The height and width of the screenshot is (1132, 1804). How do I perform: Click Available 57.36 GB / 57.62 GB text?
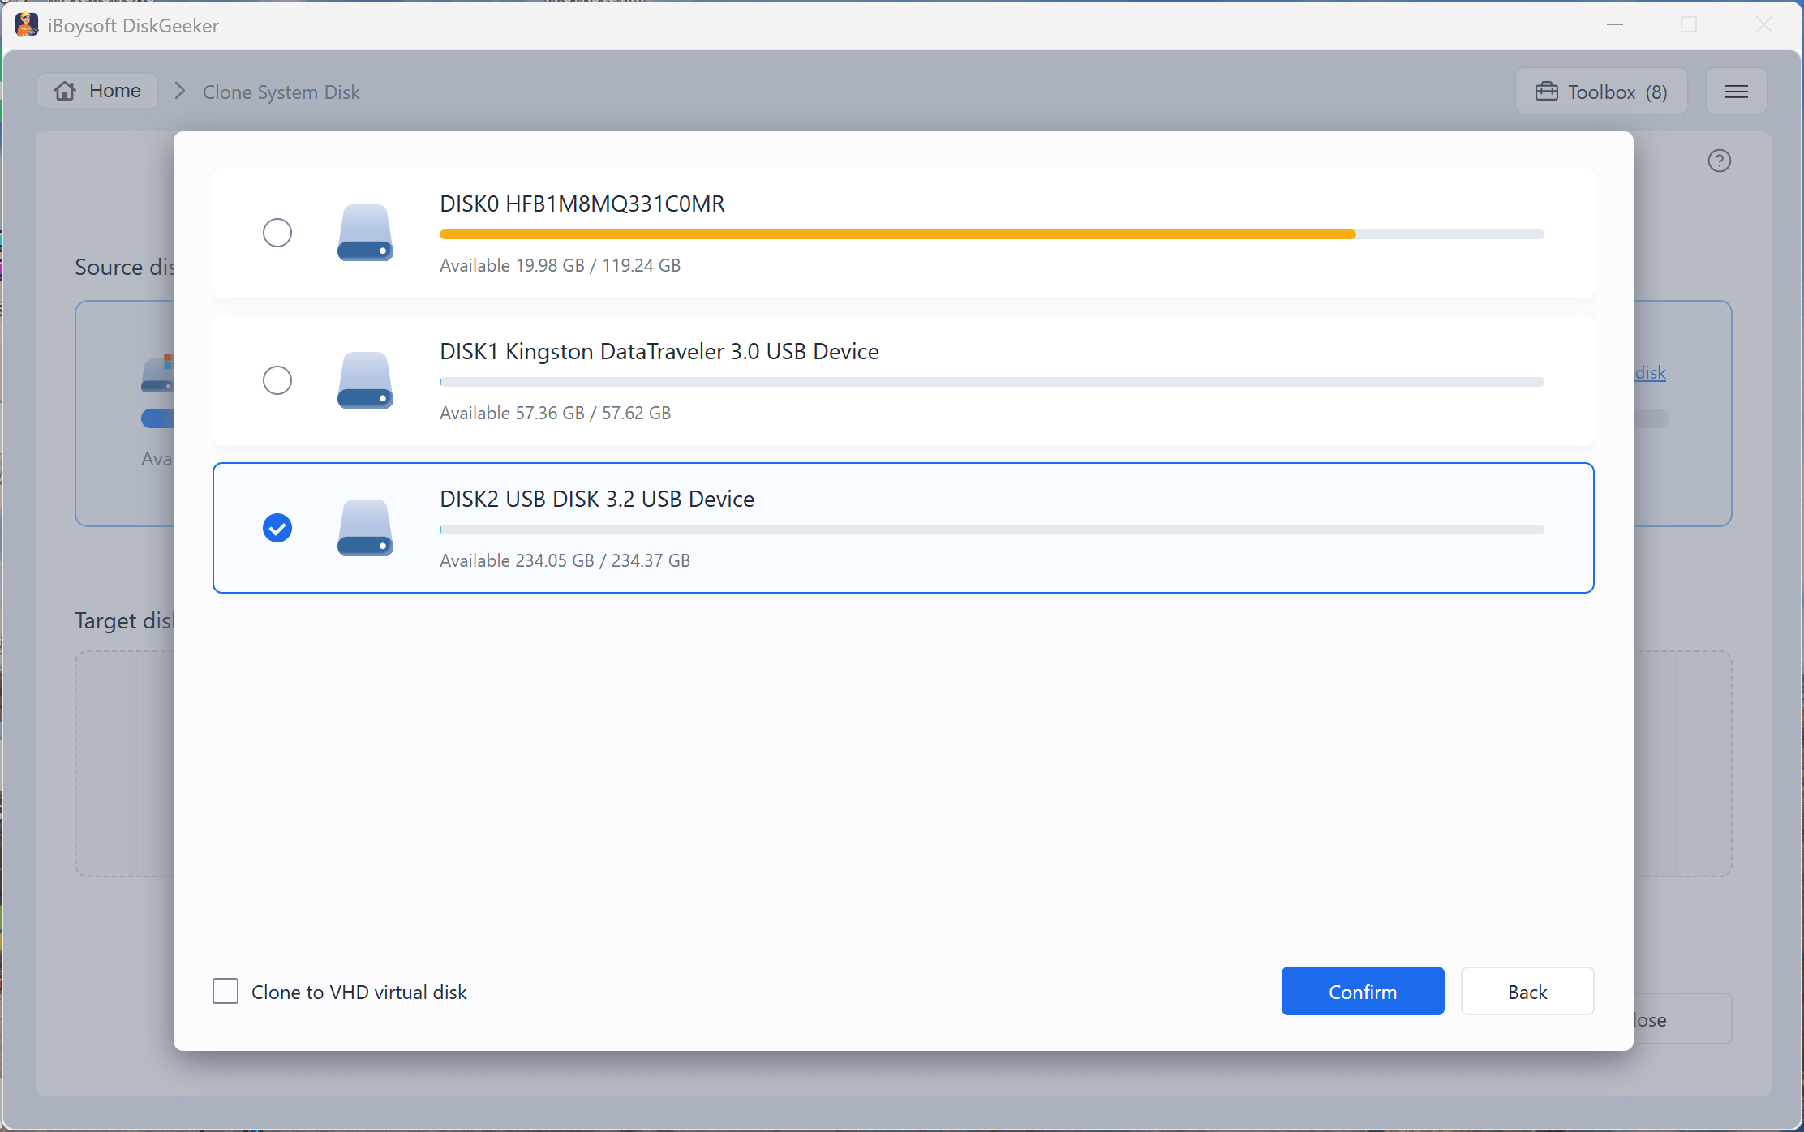pos(556,413)
